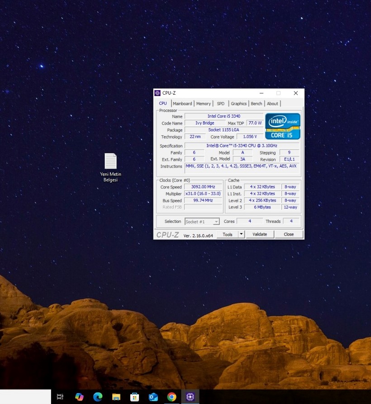
Task: Minimize the CPU-Z window
Action: (262, 93)
